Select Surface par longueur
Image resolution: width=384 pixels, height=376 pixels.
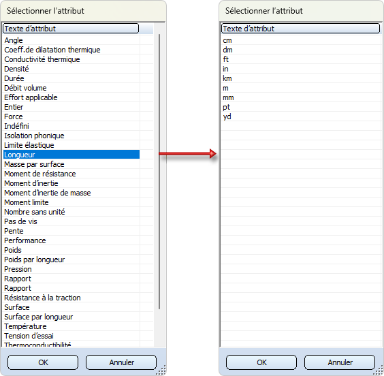(71, 317)
